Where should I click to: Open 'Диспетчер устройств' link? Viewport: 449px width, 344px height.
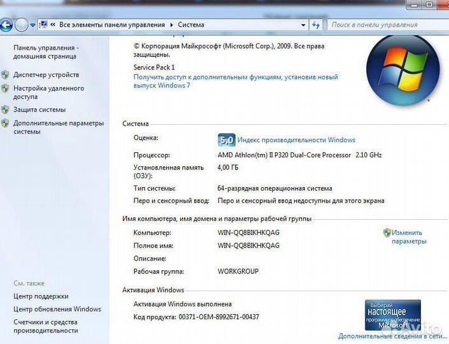point(46,75)
